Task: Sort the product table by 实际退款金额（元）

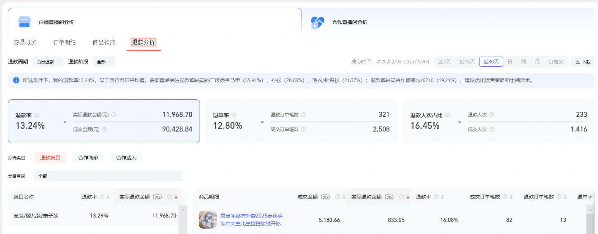Action: (408, 197)
